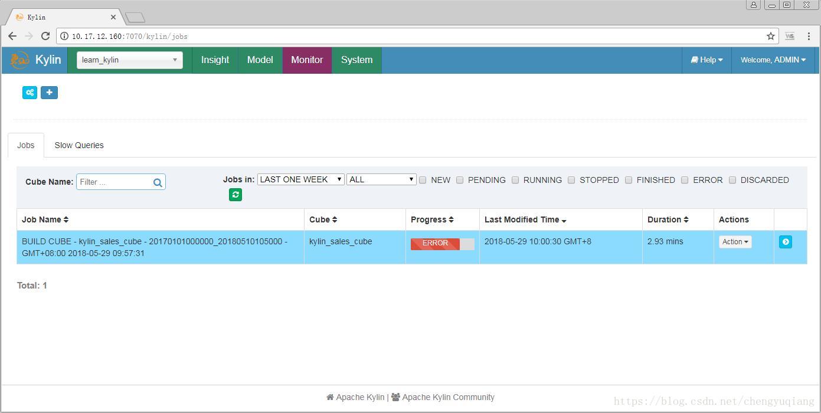
Task: Switch to the Jobs tab
Action: point(26,145)
